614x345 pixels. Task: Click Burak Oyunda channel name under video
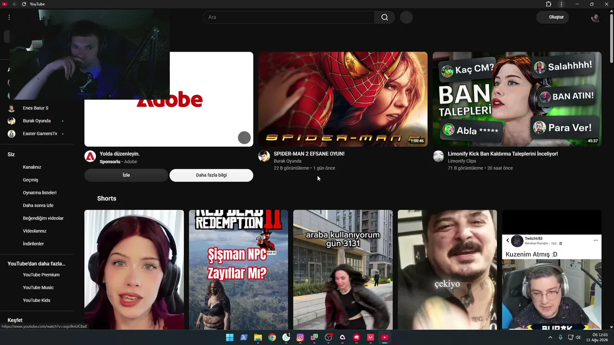[x=287, y=161]
